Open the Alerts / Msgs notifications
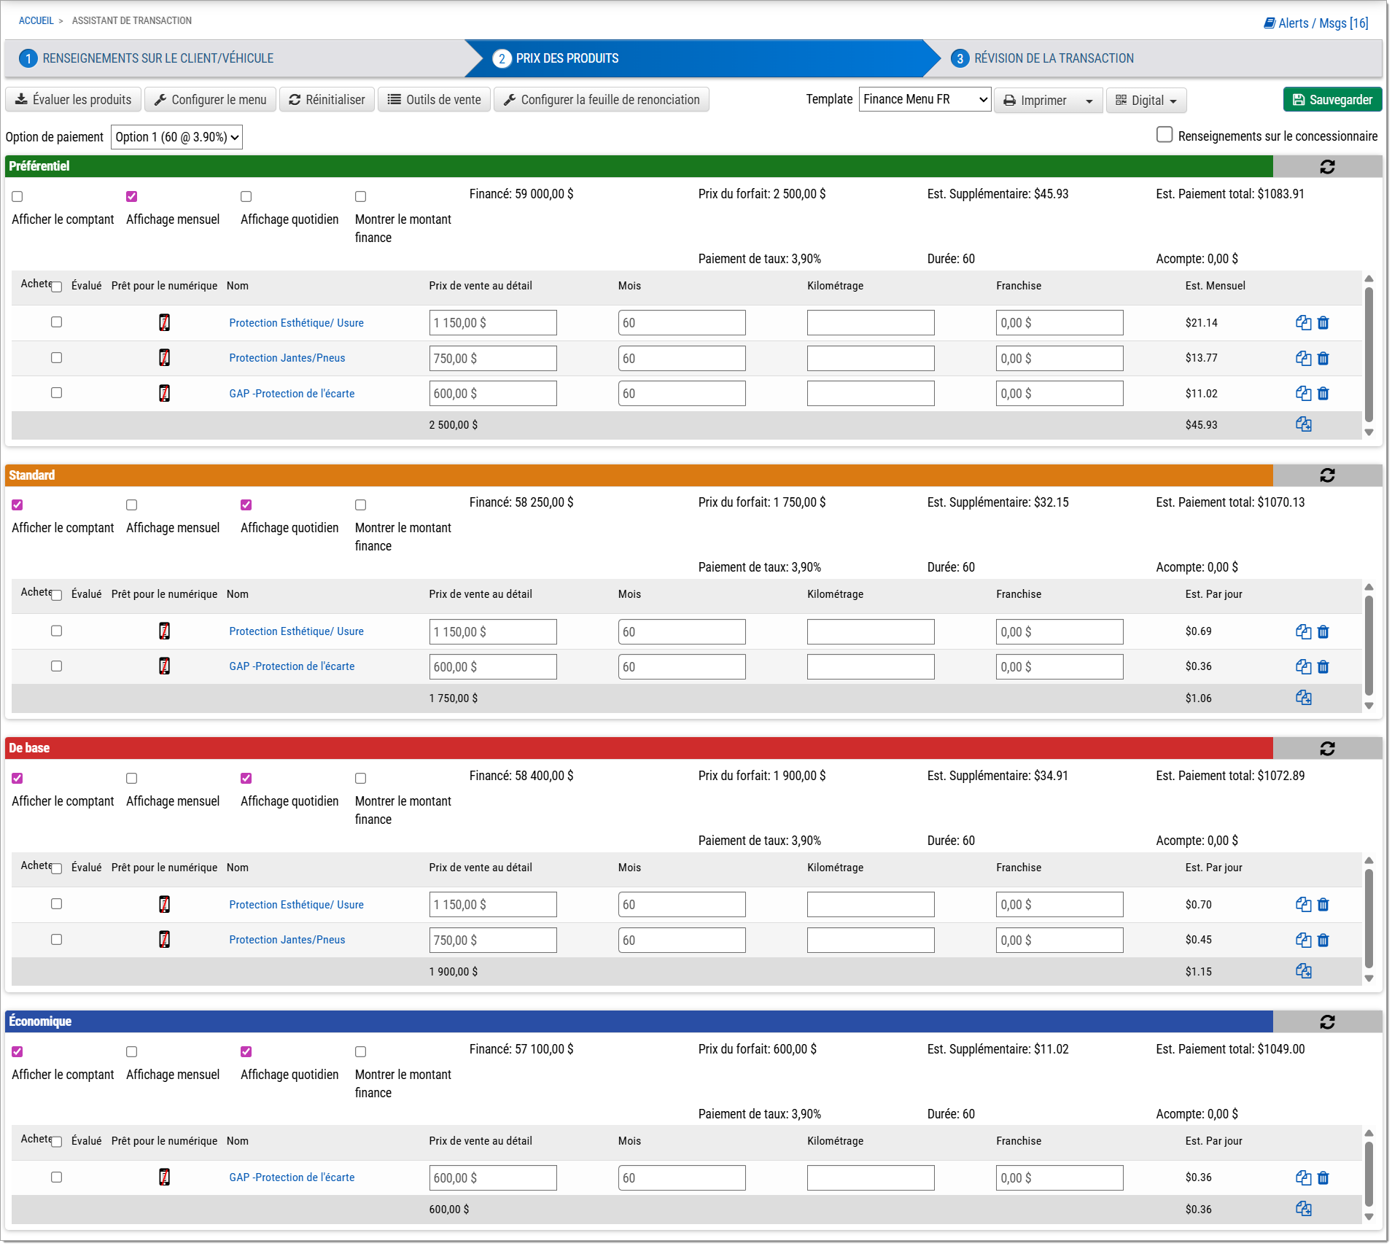The width and height of the screenshot is (1392, 1246). click(1315, 23)
